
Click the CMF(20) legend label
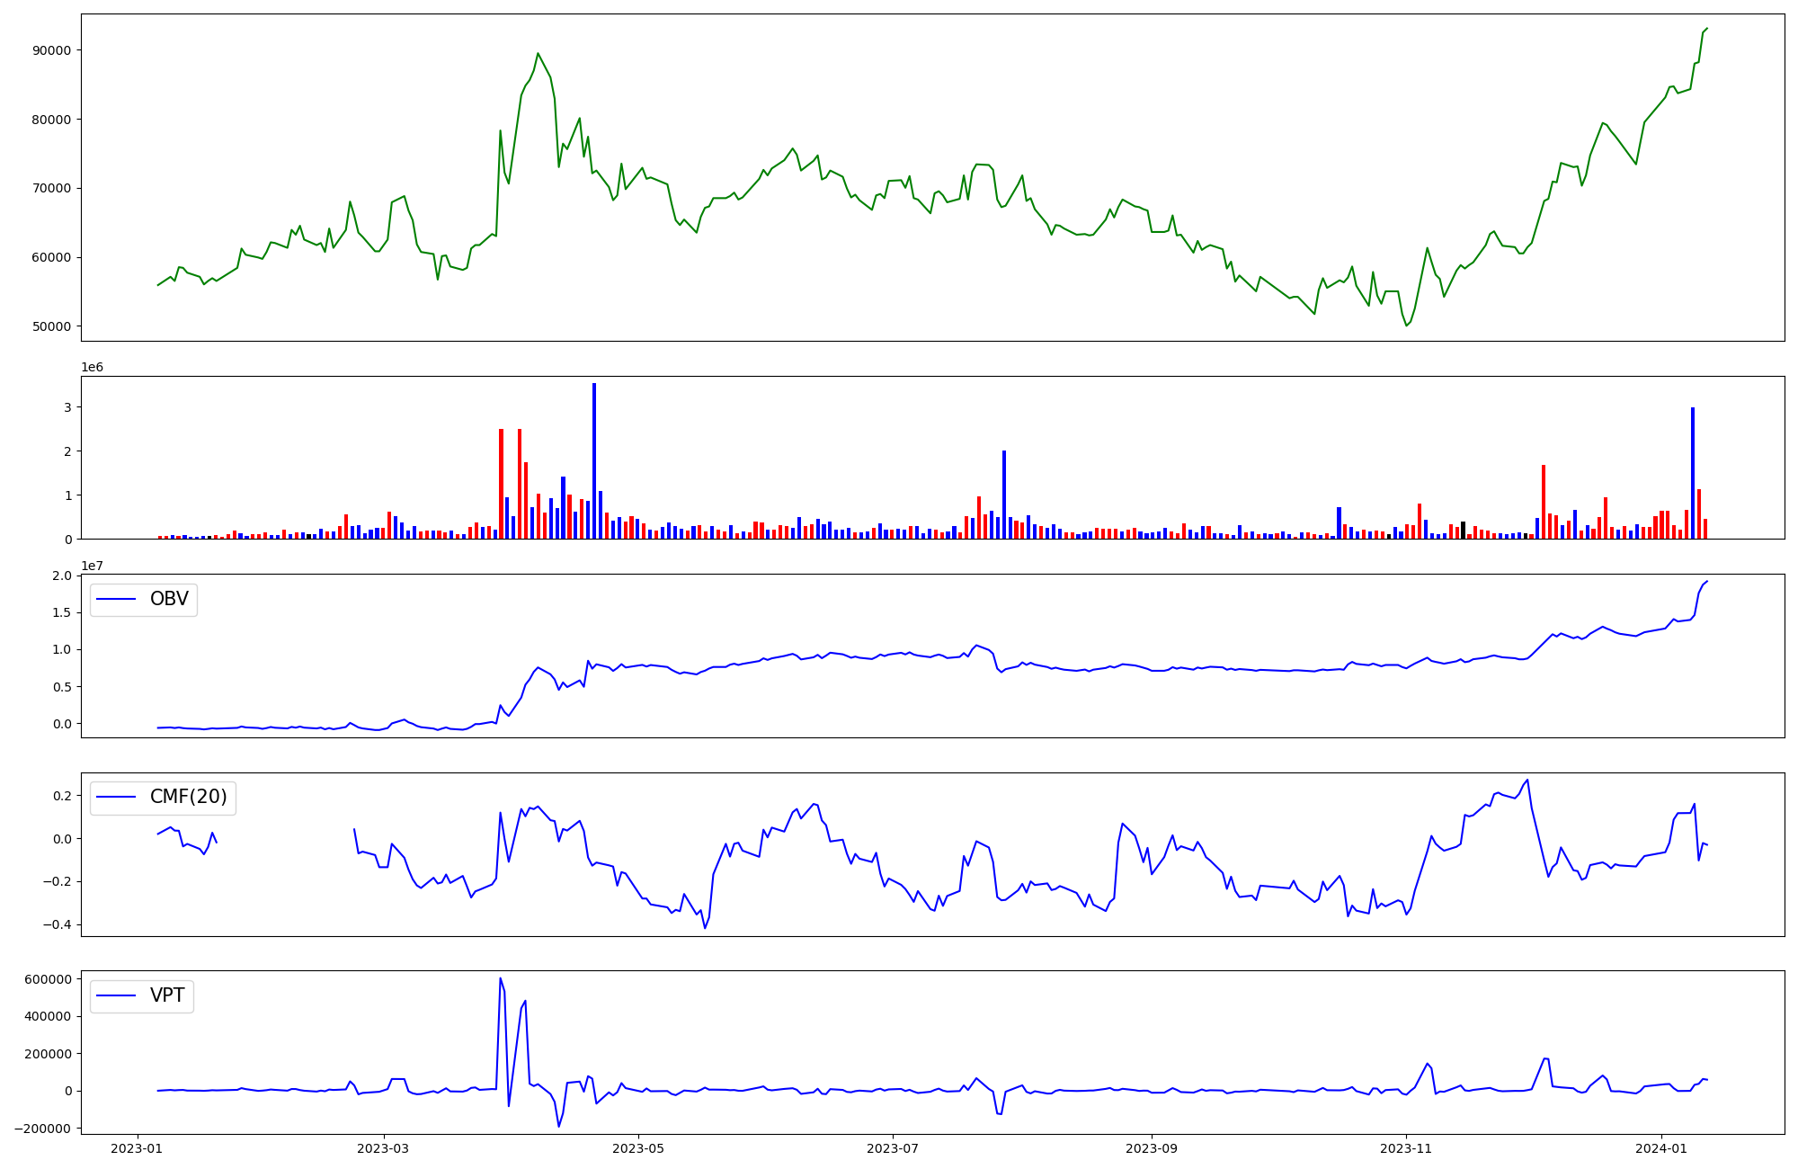pyautogui.click(x=189, y=797)
